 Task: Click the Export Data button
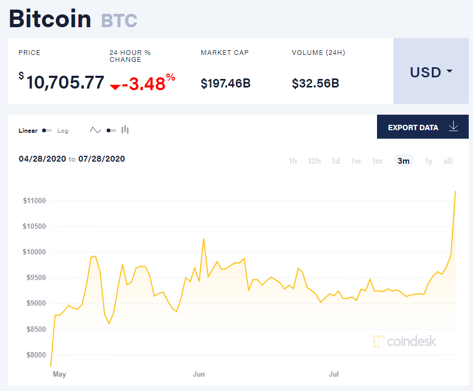point(413,127)
